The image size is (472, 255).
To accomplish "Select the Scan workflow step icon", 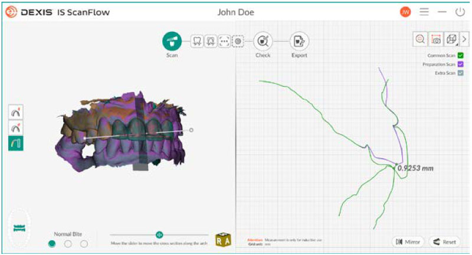I will 172,41.
